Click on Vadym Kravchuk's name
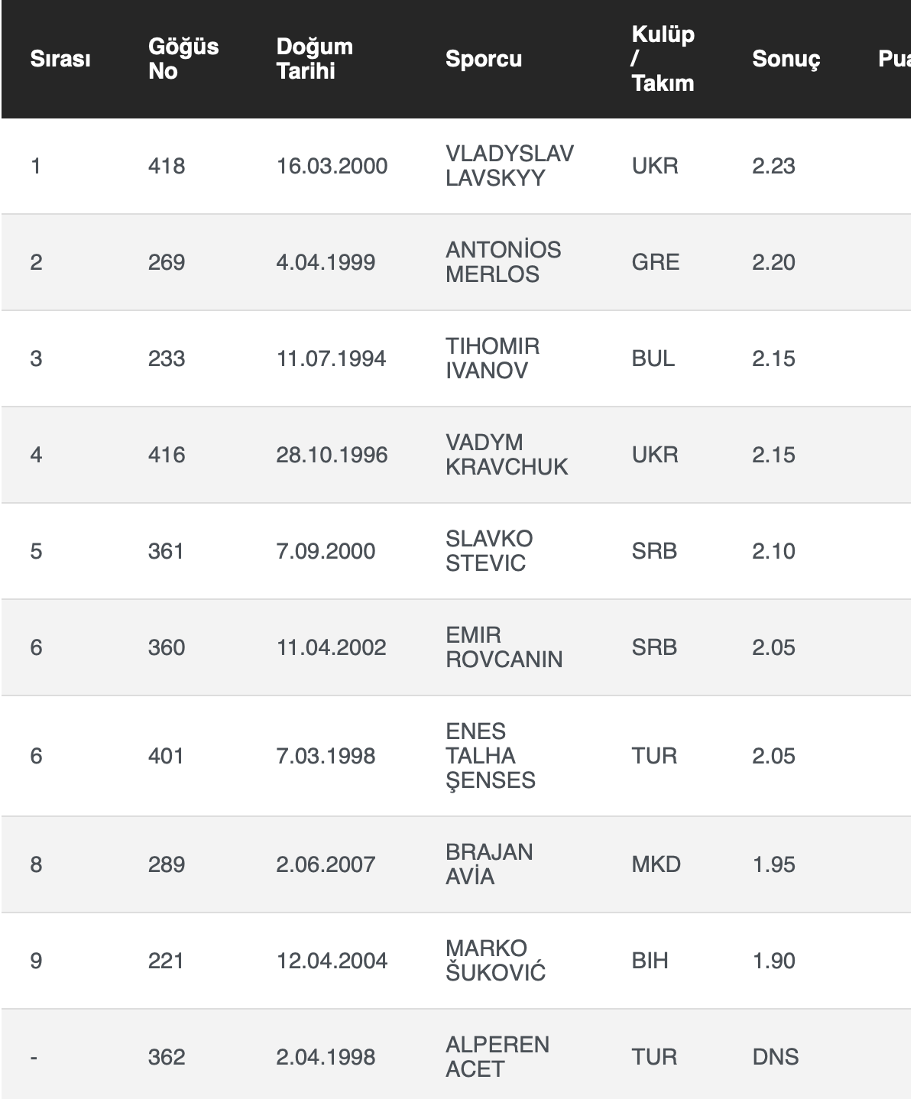This screenshot has height=1099, width=917. (x=507, y=455)
